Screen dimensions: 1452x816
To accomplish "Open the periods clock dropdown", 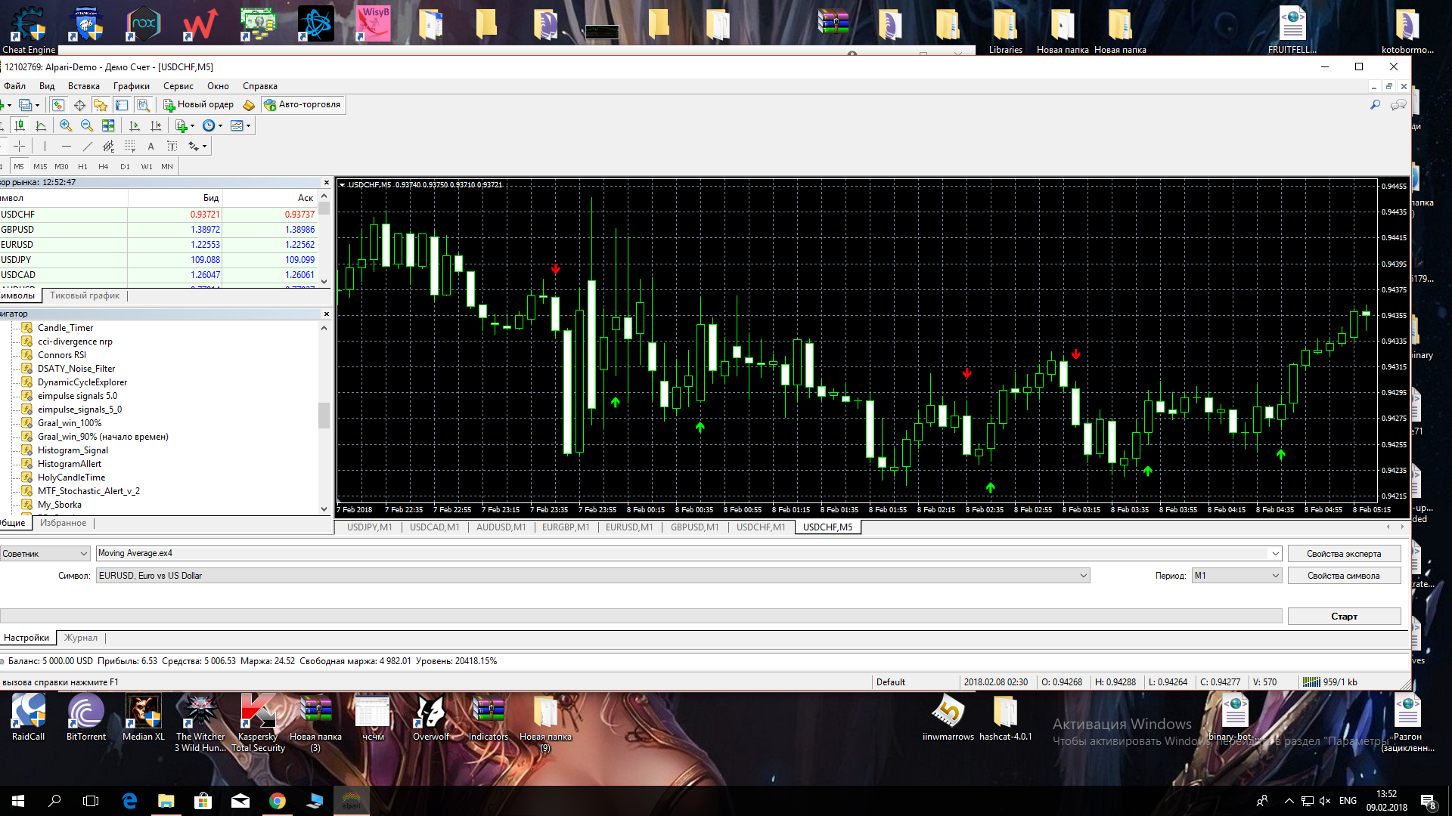I will pyautogui.click(x=213, y=126).
